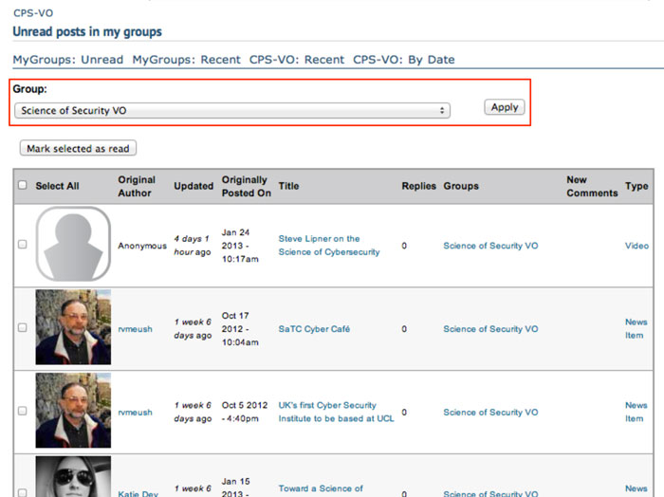Click Mark selected as read button
Screen dimensions: 664x497
(79, 149)
